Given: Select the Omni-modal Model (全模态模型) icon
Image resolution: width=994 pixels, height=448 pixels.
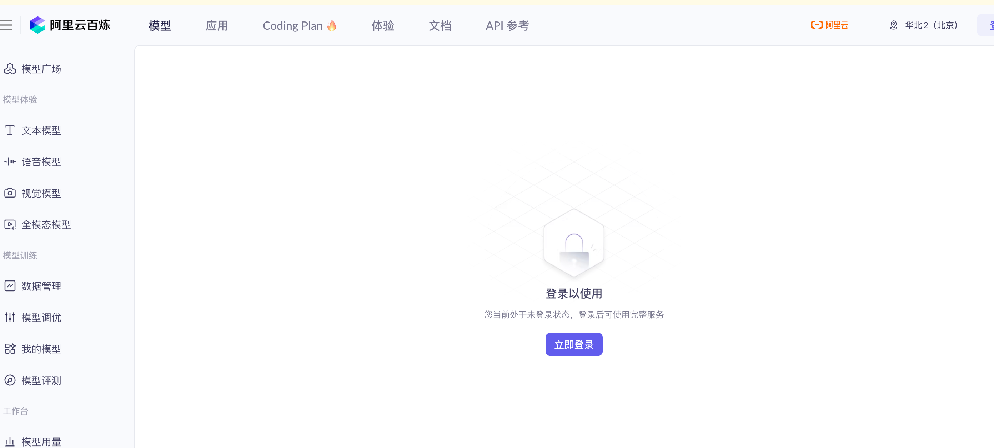Looking at the screenshot, I should [x=10, y=224].
